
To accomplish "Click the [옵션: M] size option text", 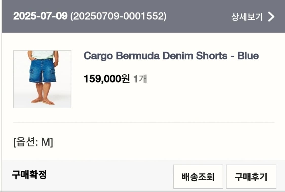I will (x=33, y=142).
